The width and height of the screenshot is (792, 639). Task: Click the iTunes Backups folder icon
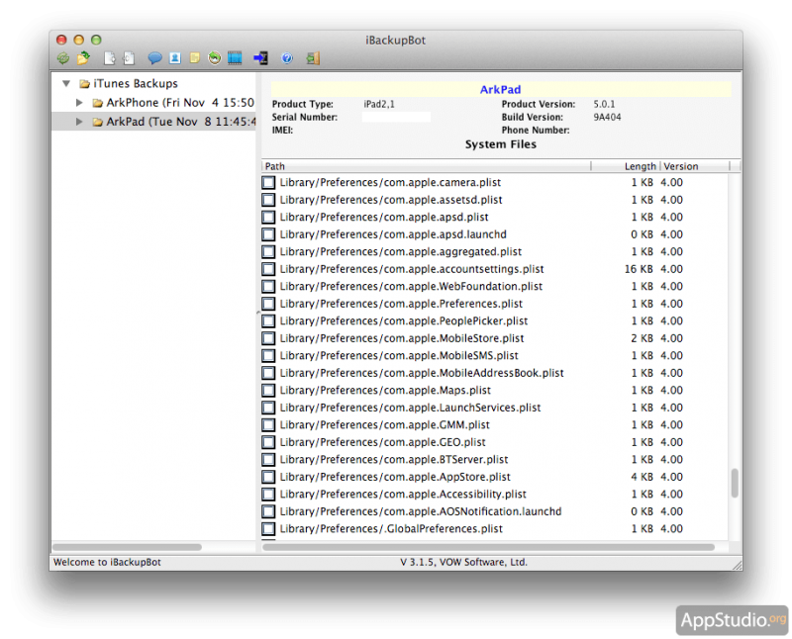point(84,84)
